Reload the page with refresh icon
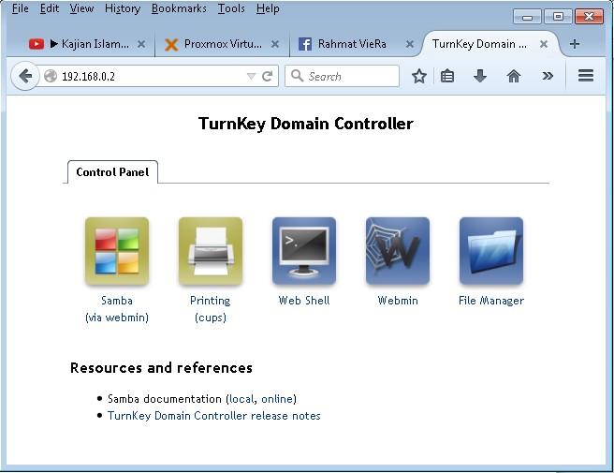 pos(268,76)
